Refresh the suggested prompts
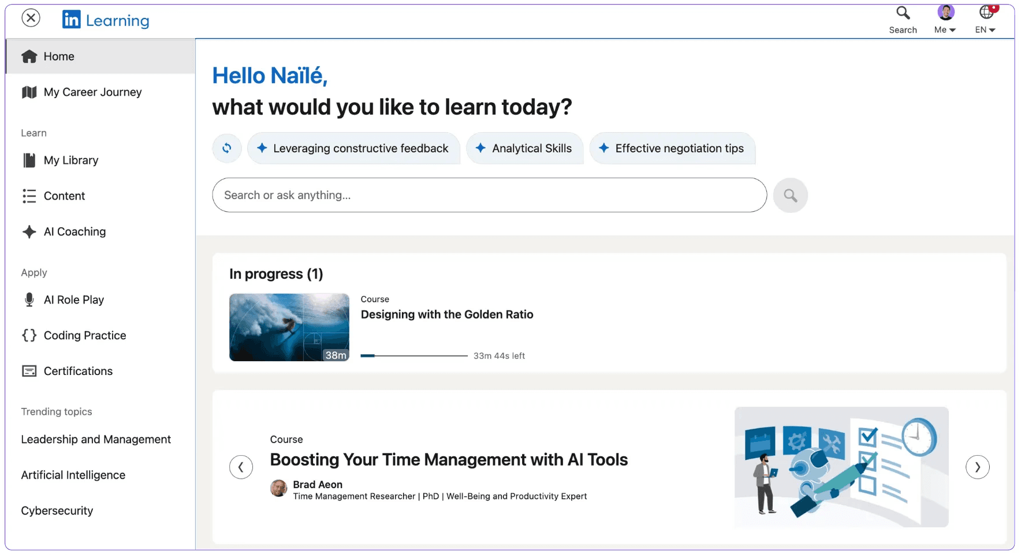The image size is (1021, 555). click(227, 148)
